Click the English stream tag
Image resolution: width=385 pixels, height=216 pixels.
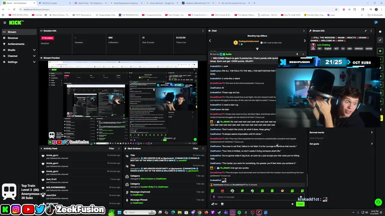328,48
